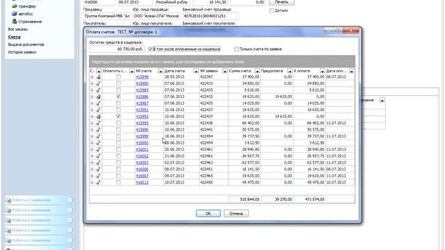
Task: Click total invoice sum '510 844,05'
Action: [x=250, y=199]
